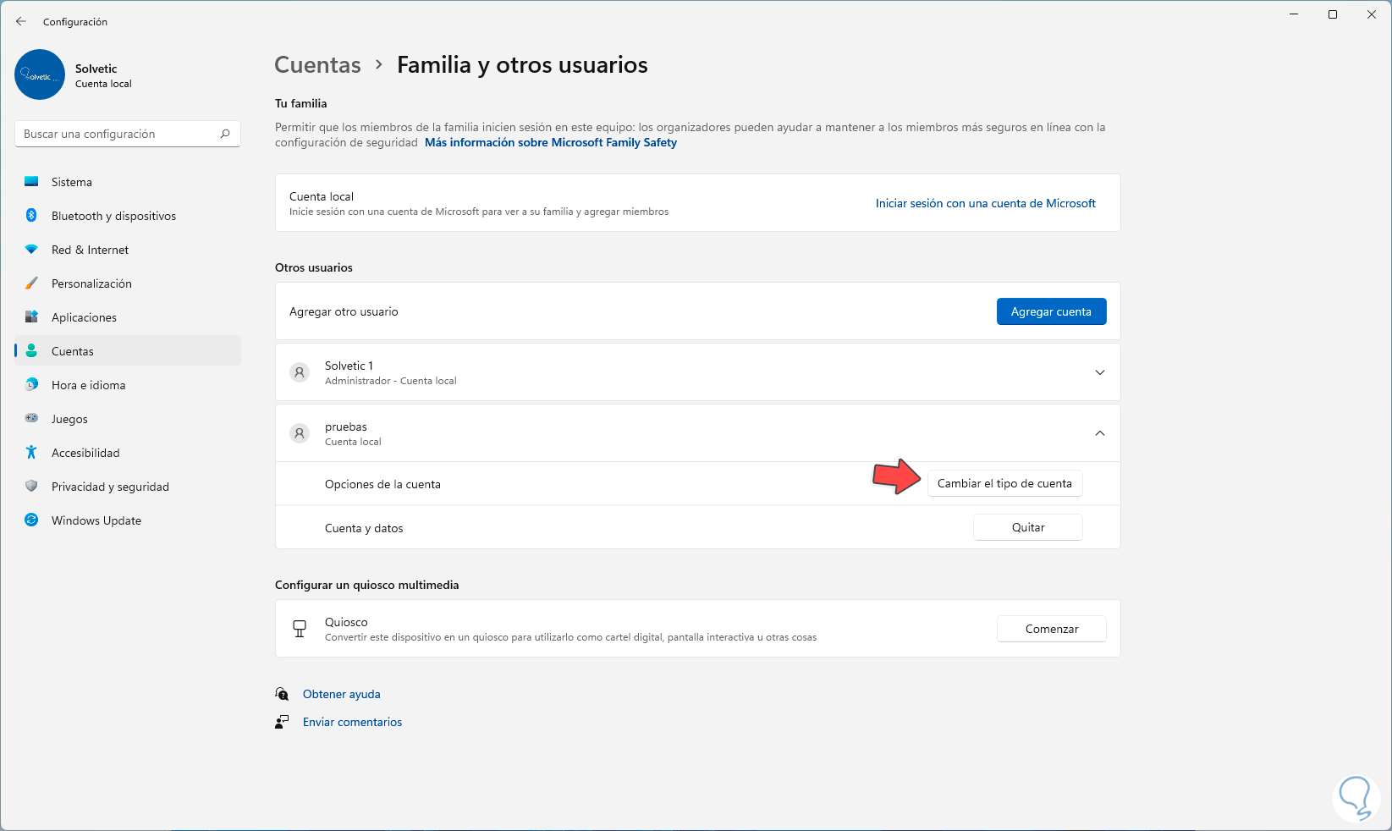Image resolution: width=1392 pixels, height=831 pixels.
Task: Open Juegos settings section
Action: coord(69,419)
